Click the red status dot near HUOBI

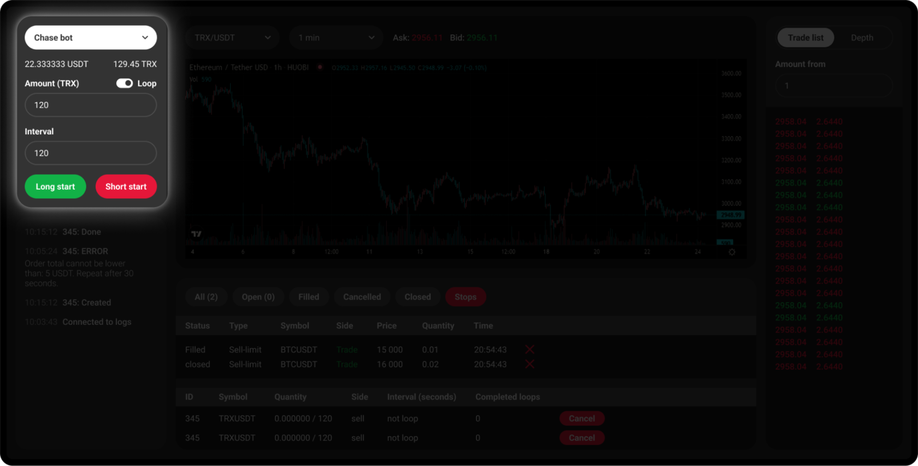[x=320, y=67]
